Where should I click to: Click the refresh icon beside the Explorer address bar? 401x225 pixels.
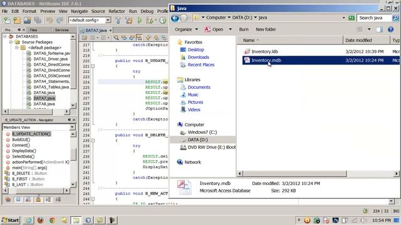tap(352, 18)
